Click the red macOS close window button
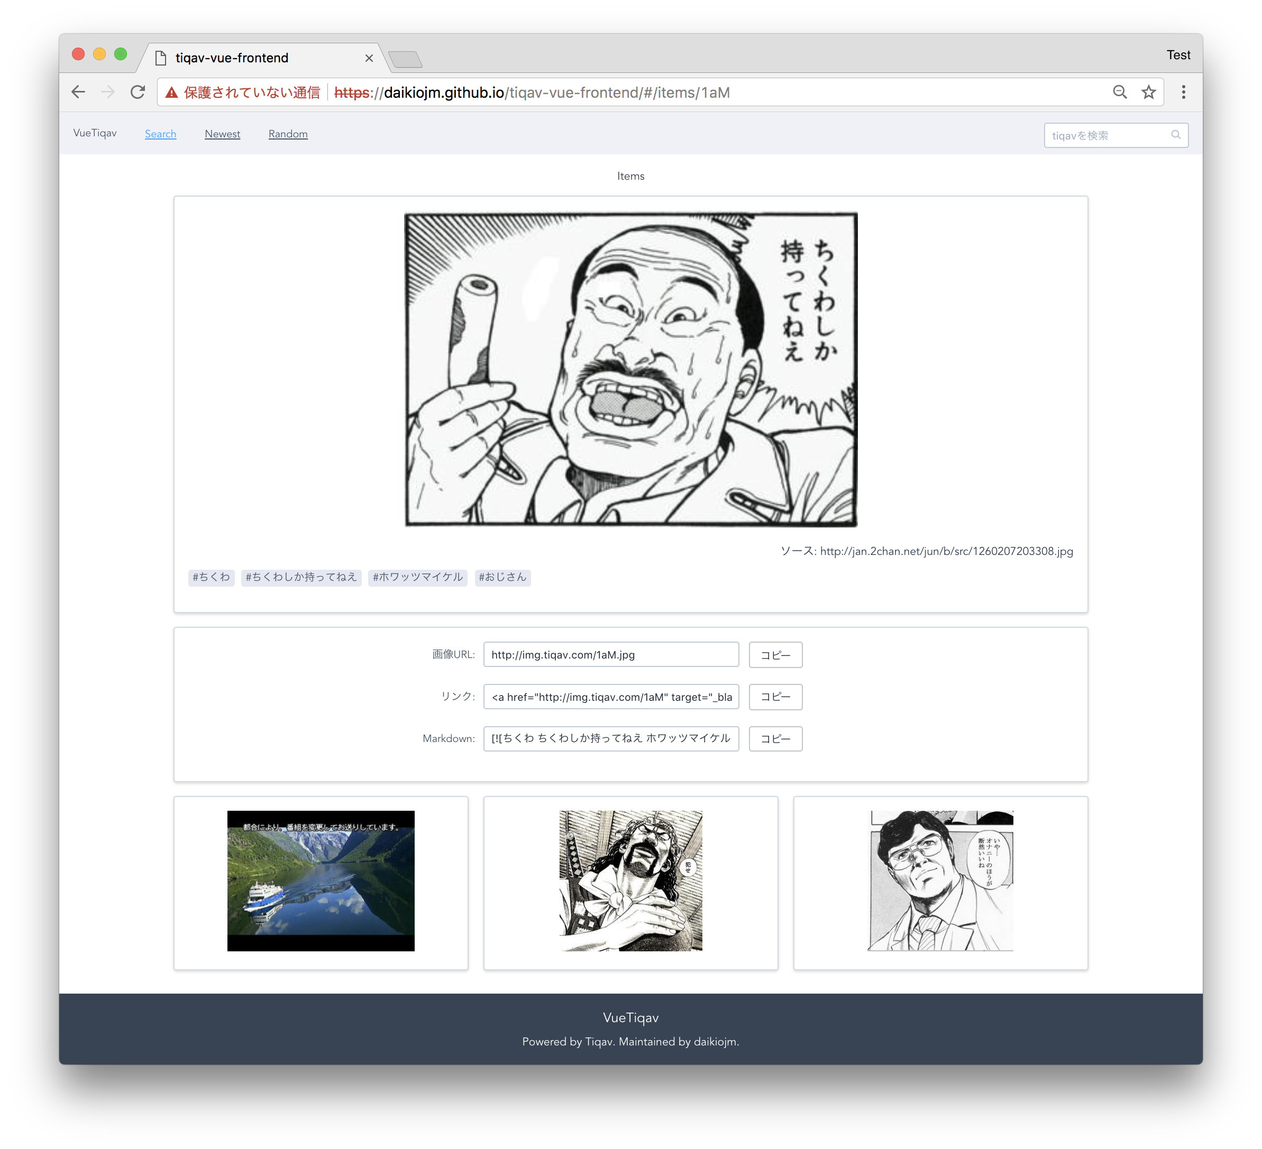This screenshot has height=1149, width=1262. click(78, 54)
